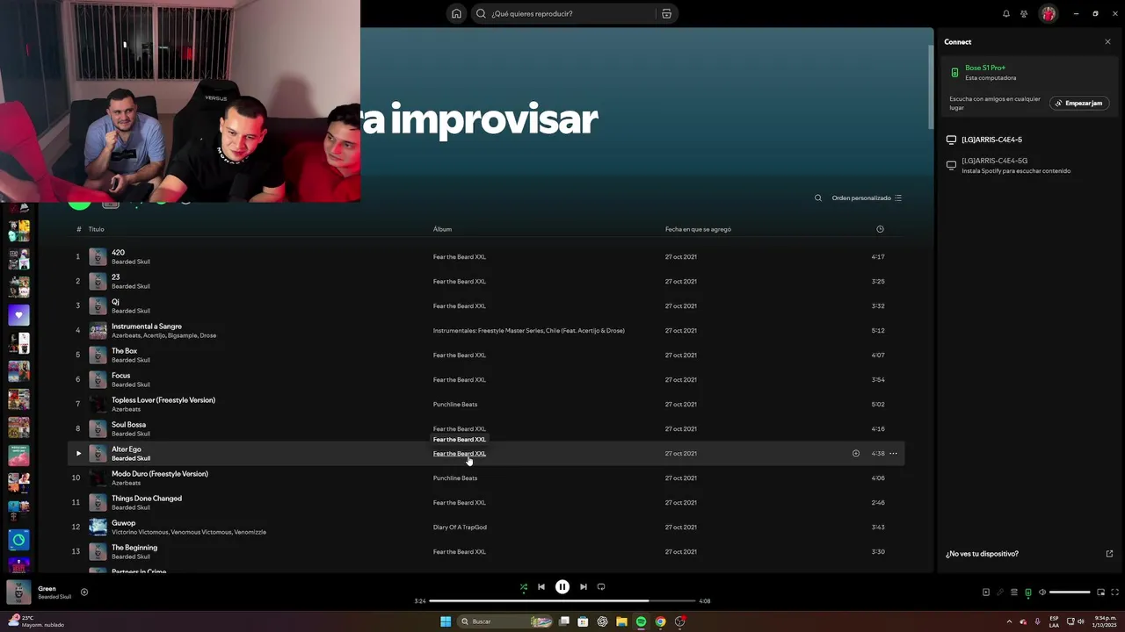Play the Alter Ego track

pos(78,454)
